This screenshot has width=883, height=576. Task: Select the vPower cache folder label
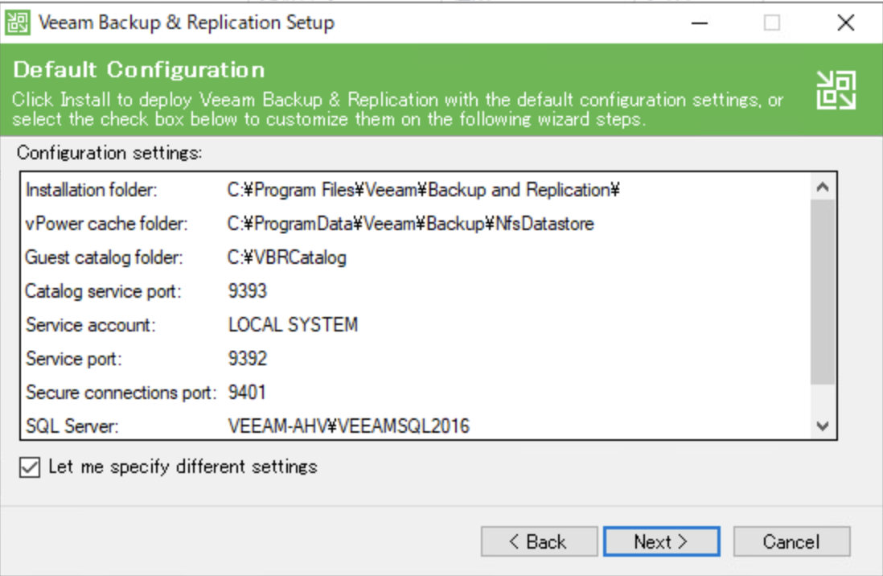point(106,224)
